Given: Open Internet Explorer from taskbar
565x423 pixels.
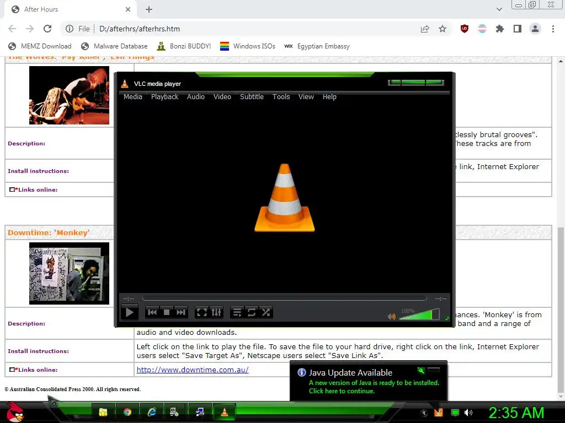Looking at the screenshot, I should pyautogui.click(x=152, y=412).
